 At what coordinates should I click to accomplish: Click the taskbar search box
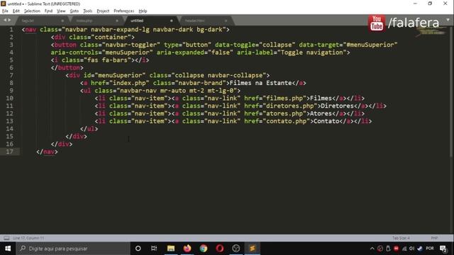click(73, 249)
